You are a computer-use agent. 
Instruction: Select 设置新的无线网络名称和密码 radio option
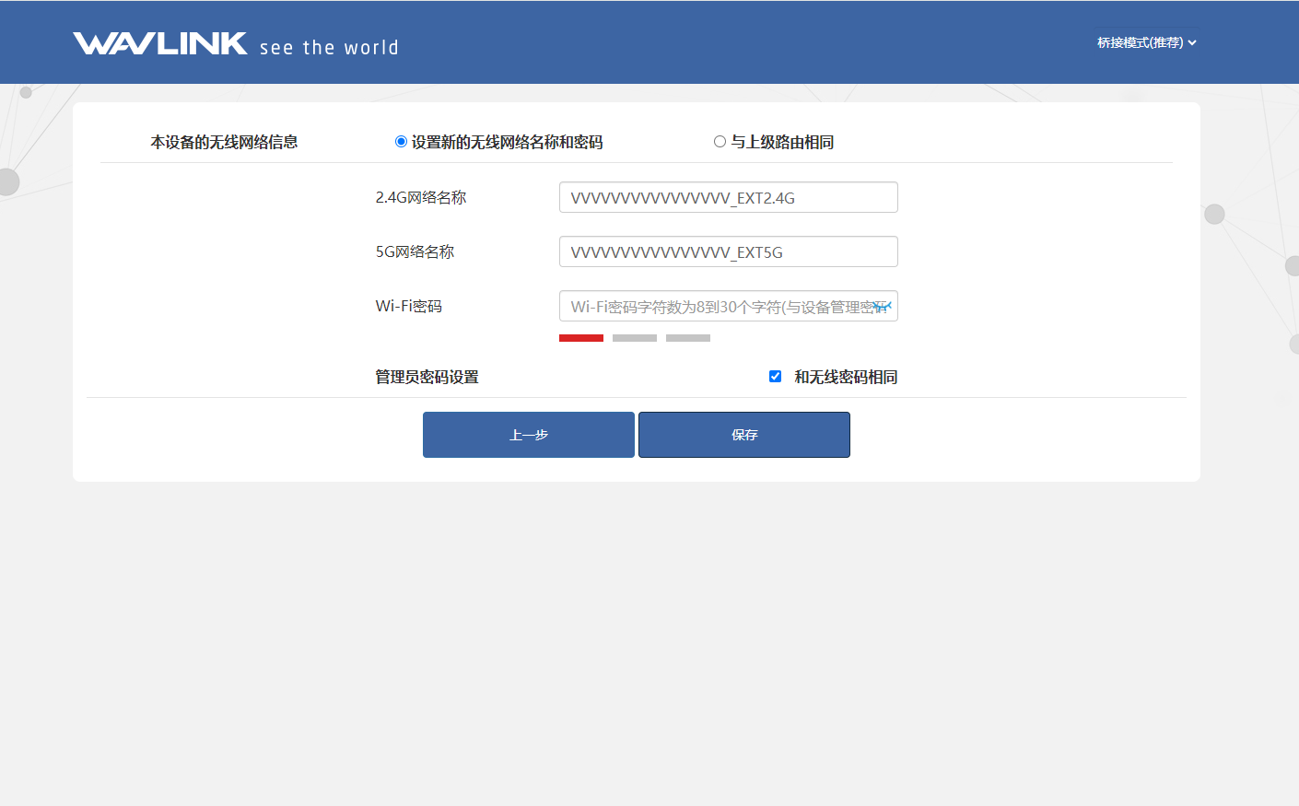(401, 142)
